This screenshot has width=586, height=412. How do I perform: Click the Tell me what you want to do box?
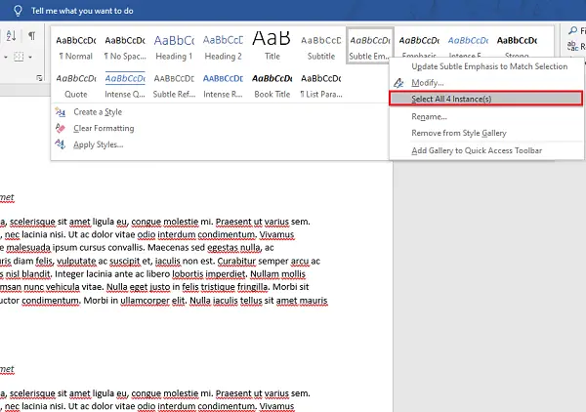(82, 11)
